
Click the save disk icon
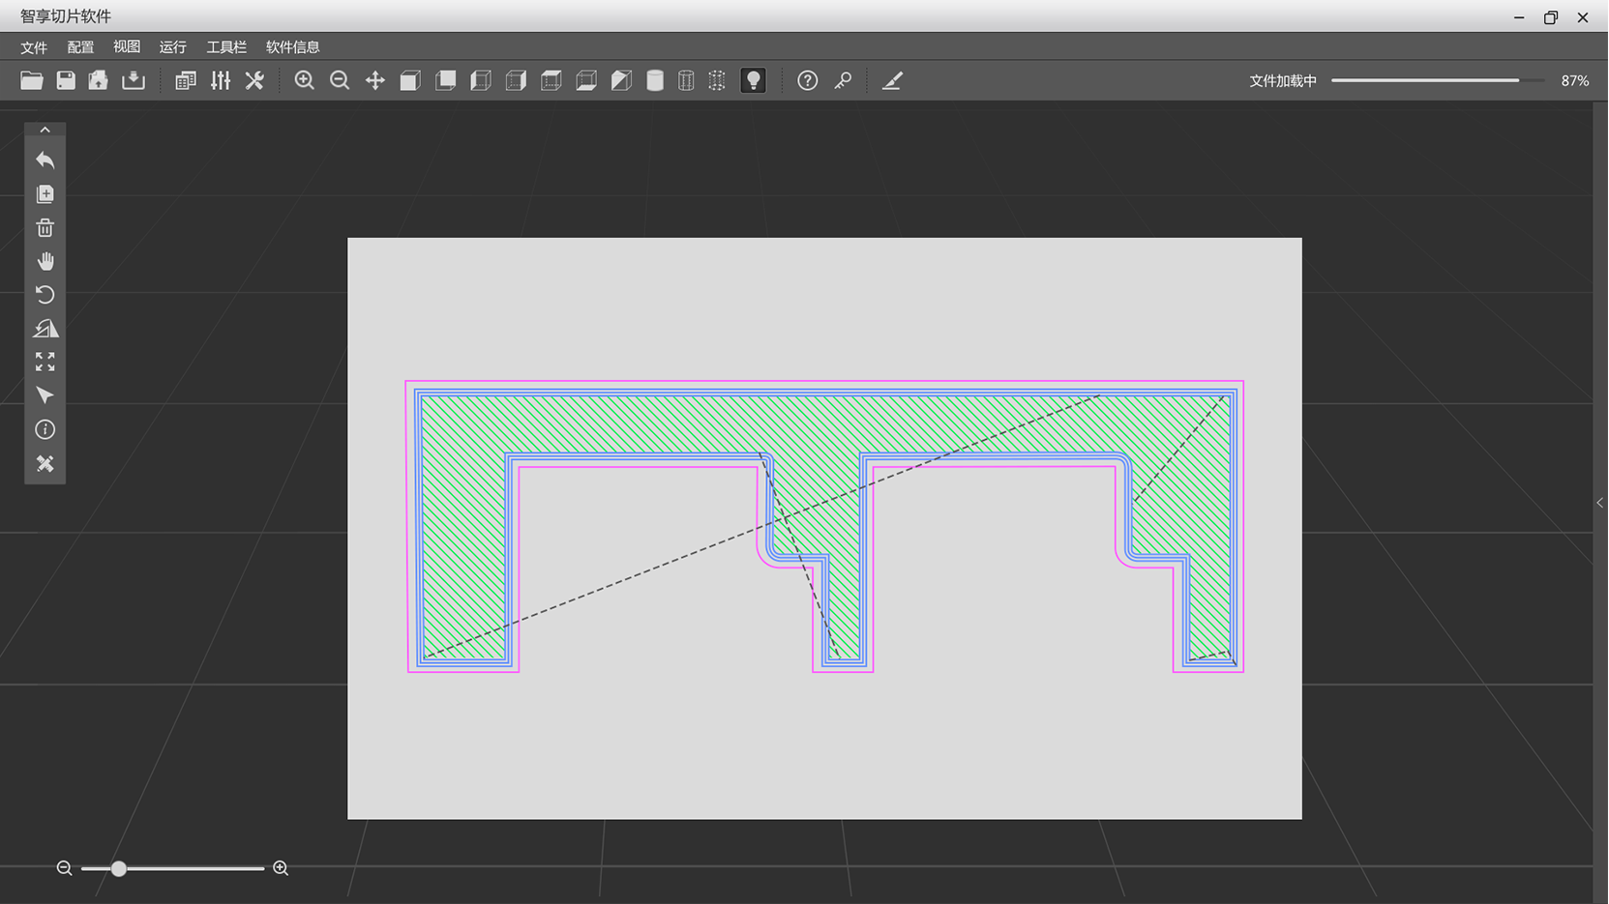[66, 81]
